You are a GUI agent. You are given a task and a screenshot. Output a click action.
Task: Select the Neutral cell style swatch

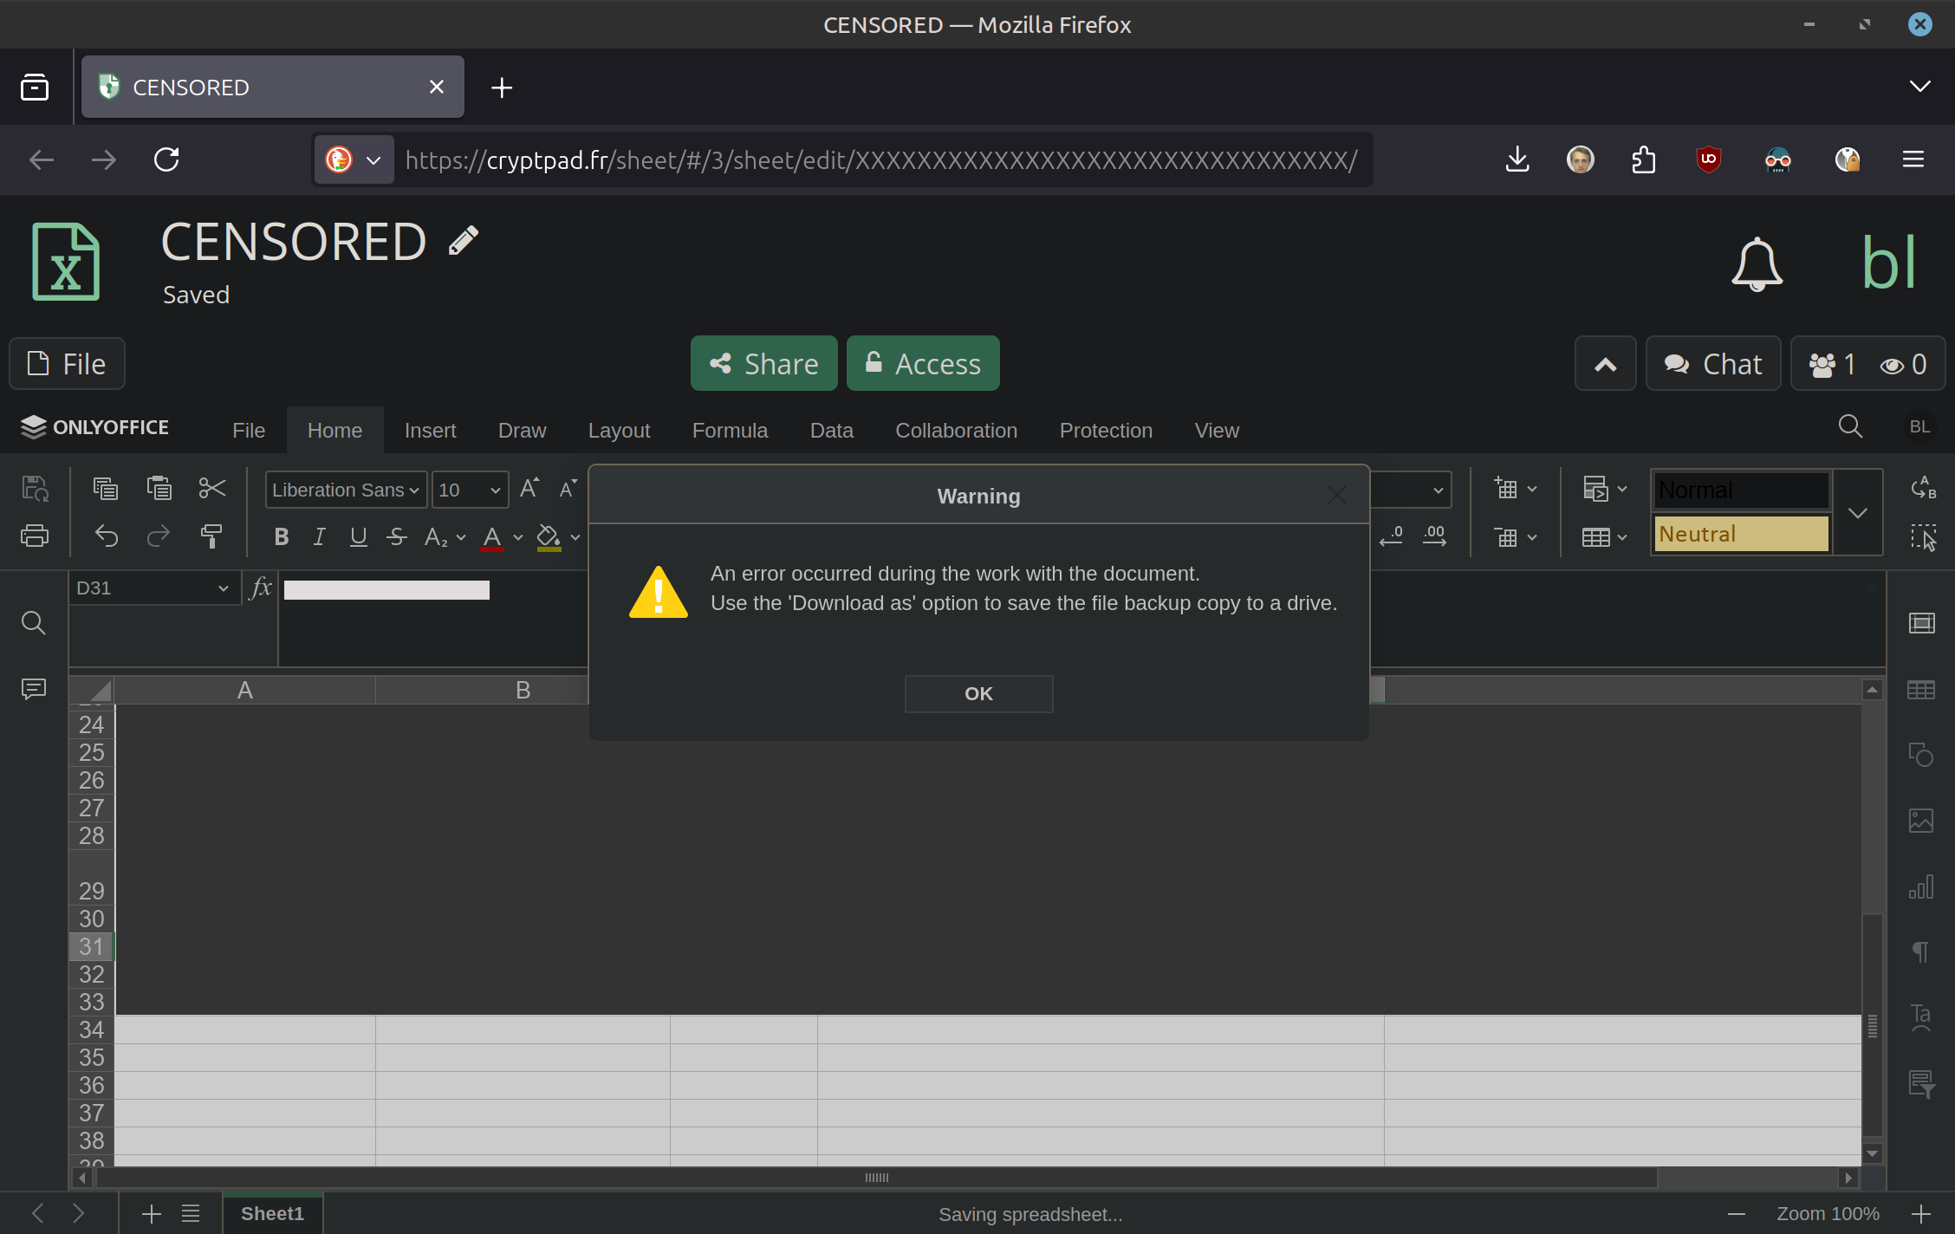click(1741, 534)
